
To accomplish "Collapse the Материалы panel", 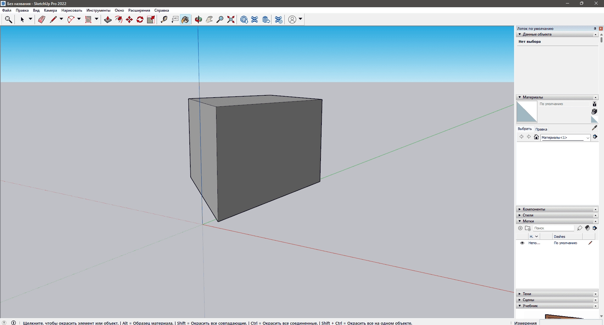I will point(520,97).
